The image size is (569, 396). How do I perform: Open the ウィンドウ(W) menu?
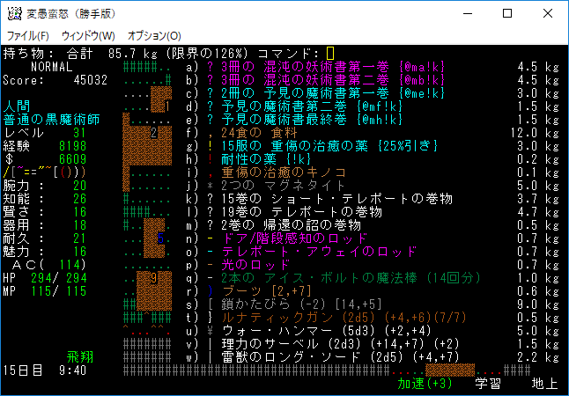[88, 35]
